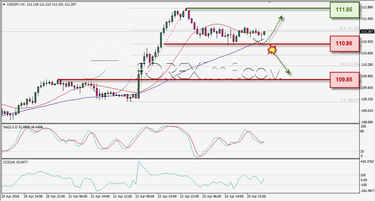The image size is (375, 201).
Task: Click the 20 Apr 14:00 time label
Action: coord(33,196)
